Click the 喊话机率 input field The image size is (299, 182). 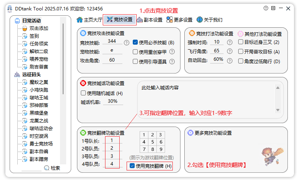coord(113,101)
